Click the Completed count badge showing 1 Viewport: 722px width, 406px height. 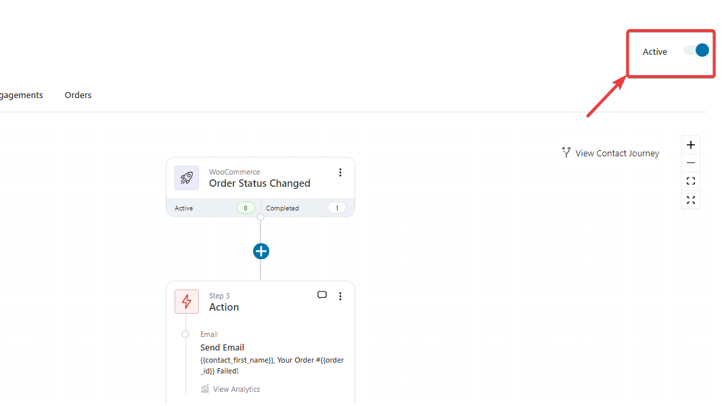click(x=336, y=208)
